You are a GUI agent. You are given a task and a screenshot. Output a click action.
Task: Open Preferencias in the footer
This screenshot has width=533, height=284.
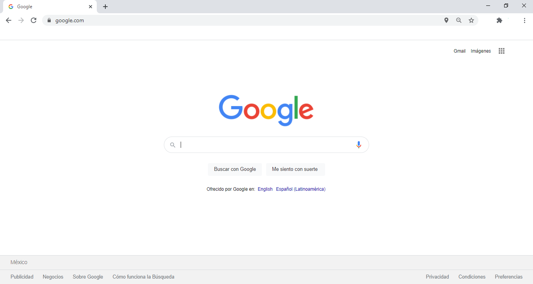(x=508, y=277)
